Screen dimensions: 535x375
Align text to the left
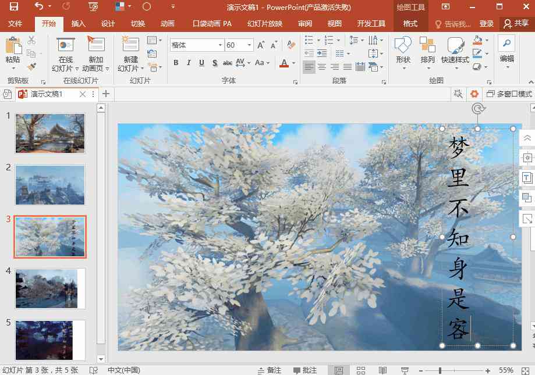click(x=309, y=66)
